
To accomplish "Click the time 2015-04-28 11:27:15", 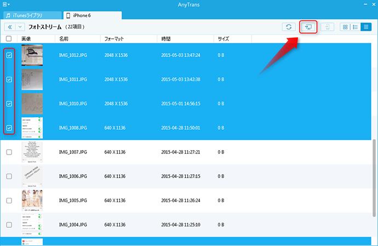I will tap(181, 176).
